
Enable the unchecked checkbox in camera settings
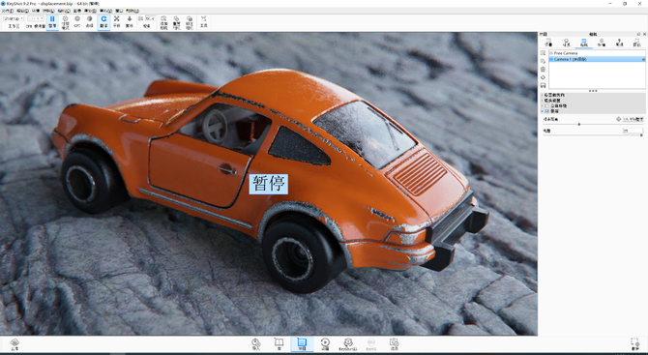coord(547,105)
